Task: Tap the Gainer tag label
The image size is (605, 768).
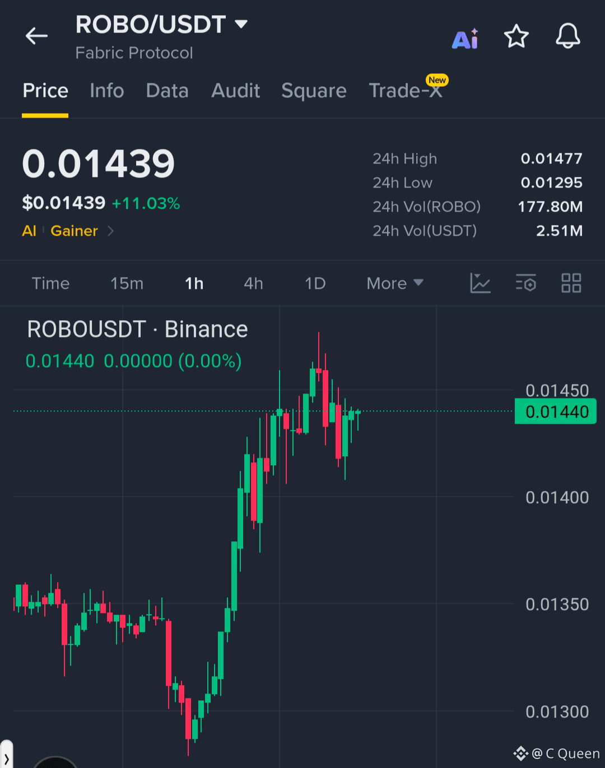Action: coord(74,231)
